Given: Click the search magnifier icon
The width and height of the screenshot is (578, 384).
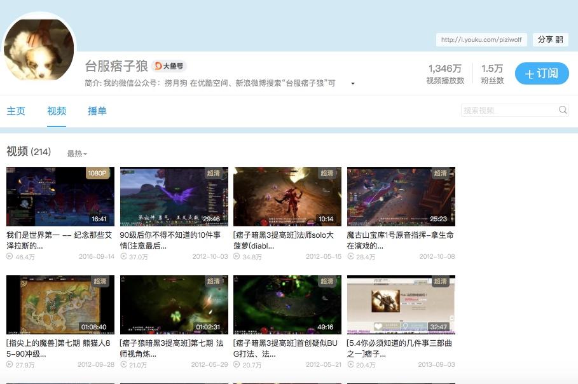Looking at the screenshot, I should click(x=563, y=110).
